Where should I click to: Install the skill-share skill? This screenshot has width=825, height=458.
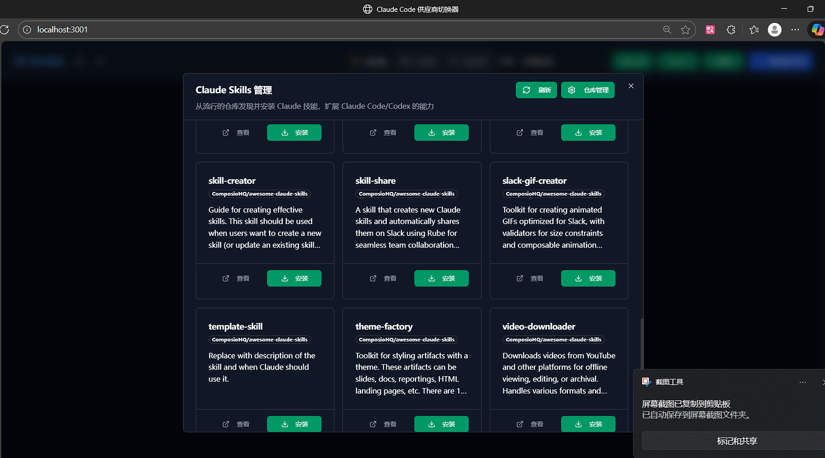tap(441, 279)
